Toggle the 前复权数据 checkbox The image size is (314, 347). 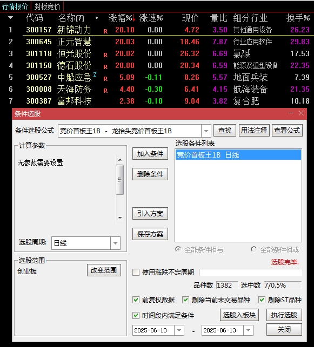(136, 300)
